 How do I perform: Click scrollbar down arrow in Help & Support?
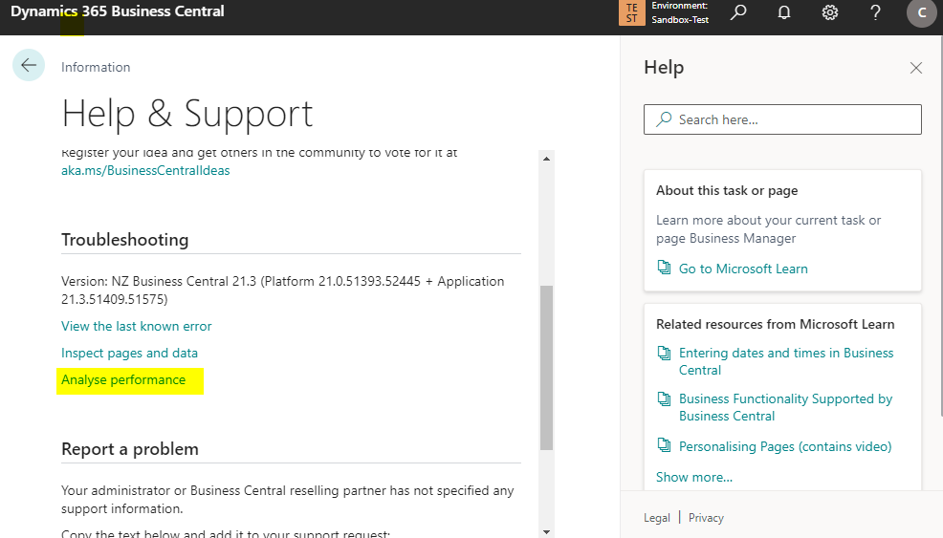click(546, 531)
